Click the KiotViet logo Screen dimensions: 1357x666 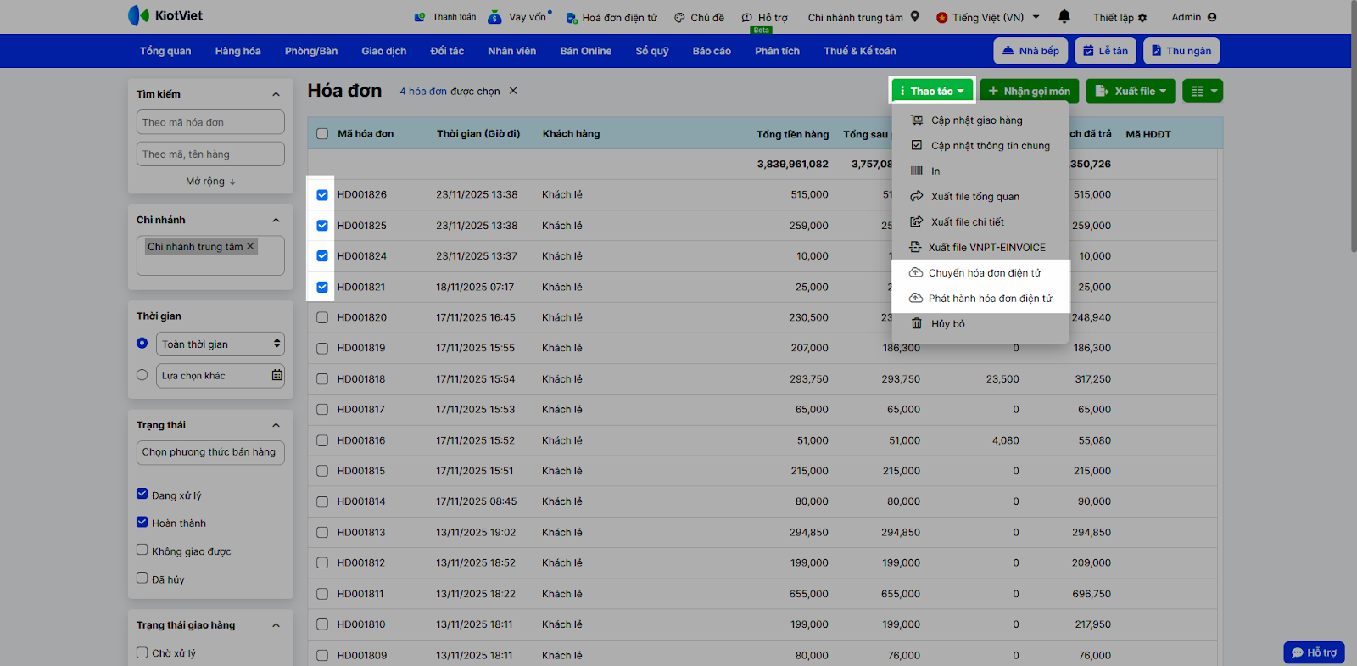coord(165,15)
